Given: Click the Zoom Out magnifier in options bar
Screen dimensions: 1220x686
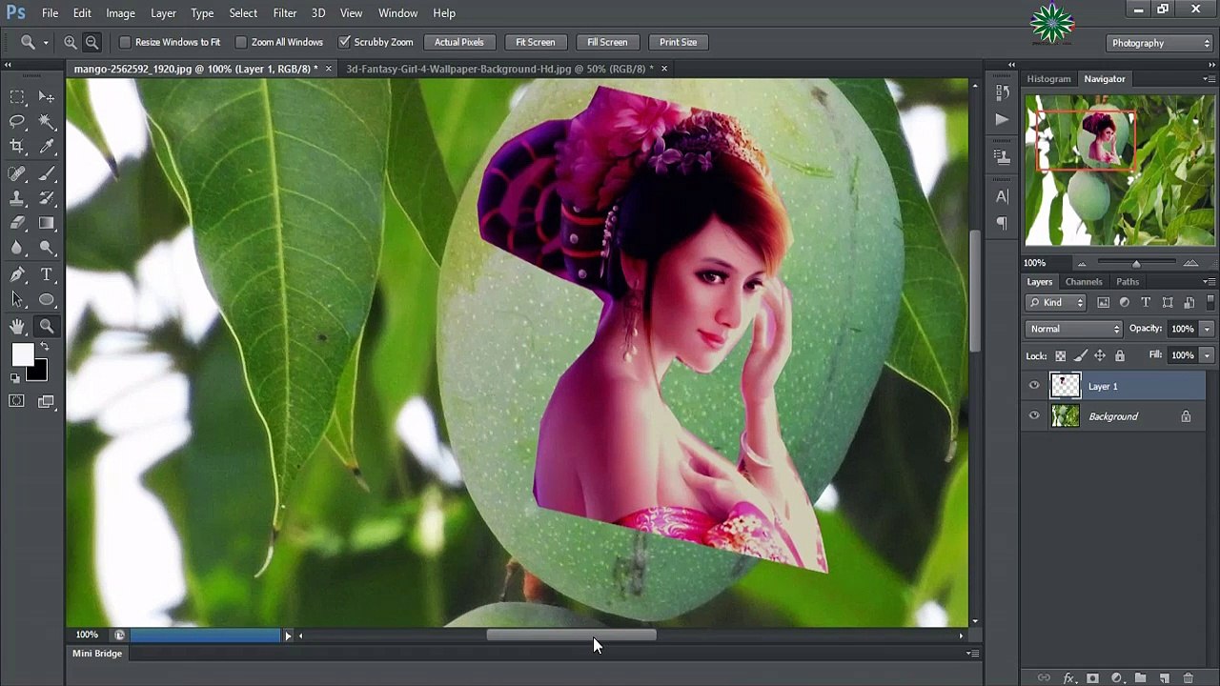Looking at the screenshot, I should point(92,42).
